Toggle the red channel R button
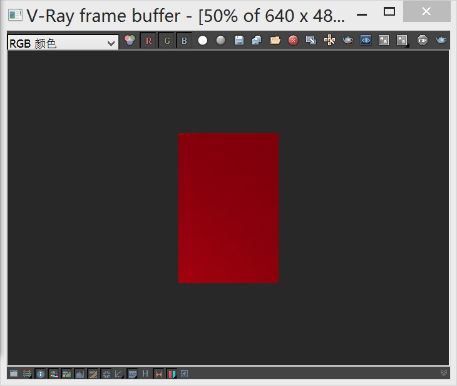The width and height of the screenshot is (457, 386). pos(148,41)
